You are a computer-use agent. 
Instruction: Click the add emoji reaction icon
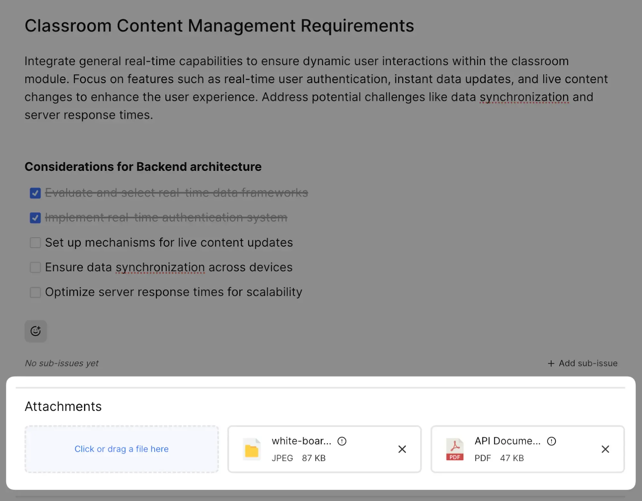coord(36,331)
